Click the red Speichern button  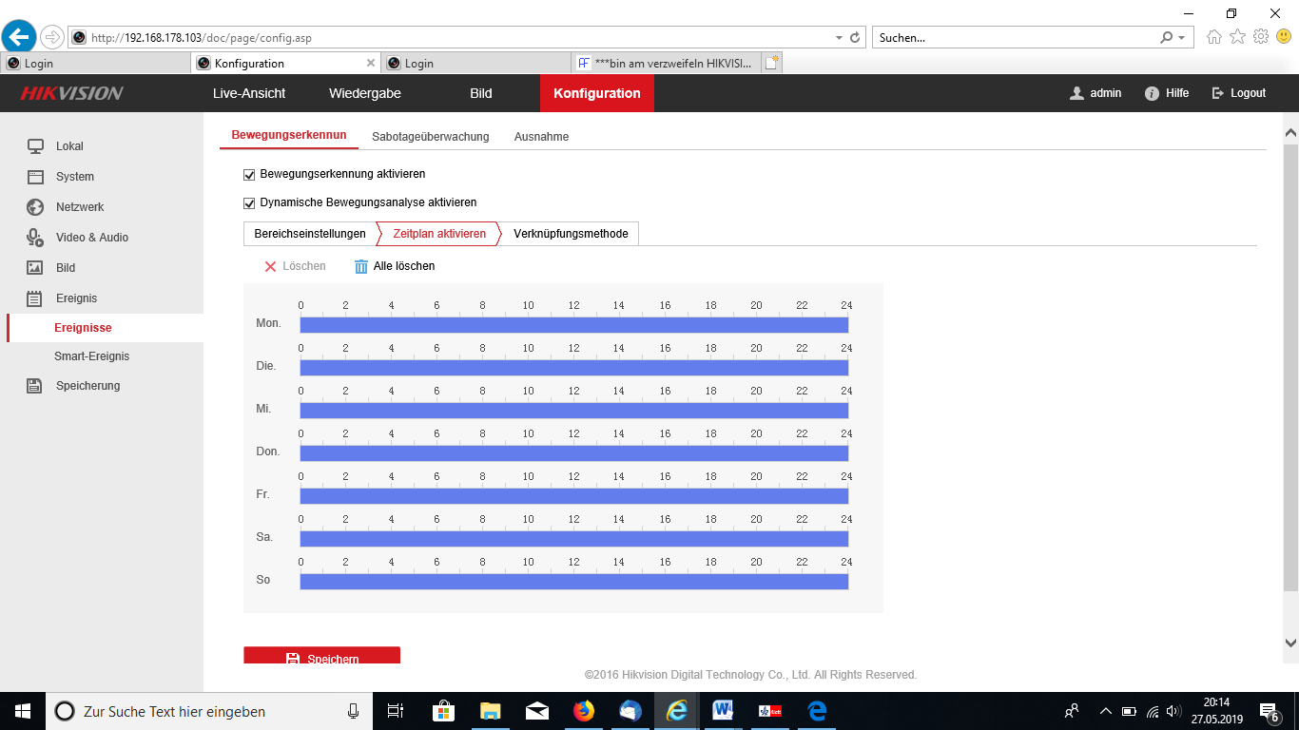pyautogui.click(x=321, y=656)
